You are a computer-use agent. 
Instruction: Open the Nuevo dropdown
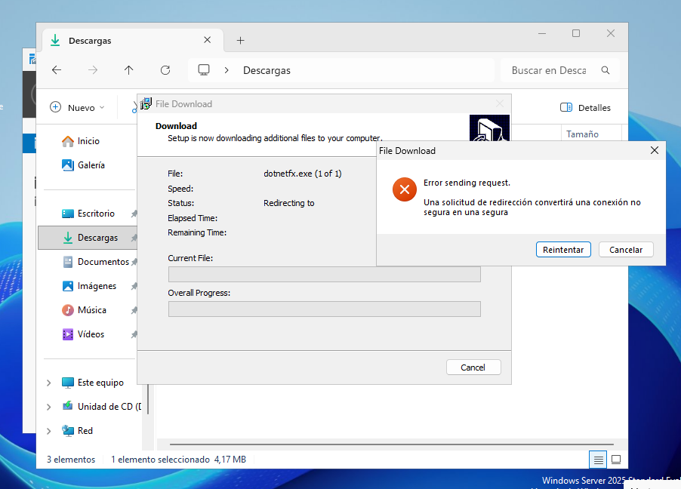(x=77, y=107)
